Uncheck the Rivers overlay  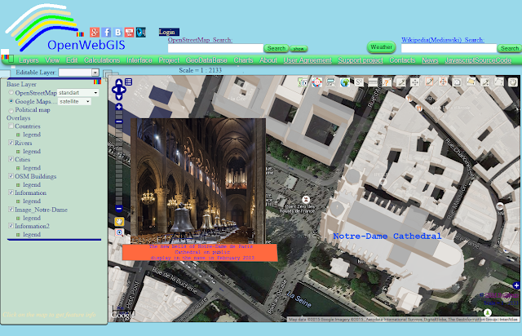[x=11, y=143]
